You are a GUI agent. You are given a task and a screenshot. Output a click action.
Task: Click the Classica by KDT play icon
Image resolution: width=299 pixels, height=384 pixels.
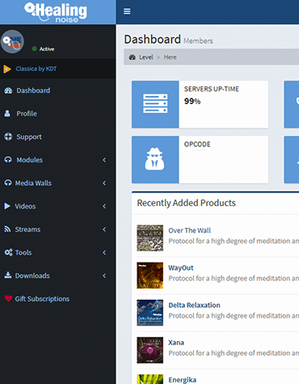click(x=7, y=69)
